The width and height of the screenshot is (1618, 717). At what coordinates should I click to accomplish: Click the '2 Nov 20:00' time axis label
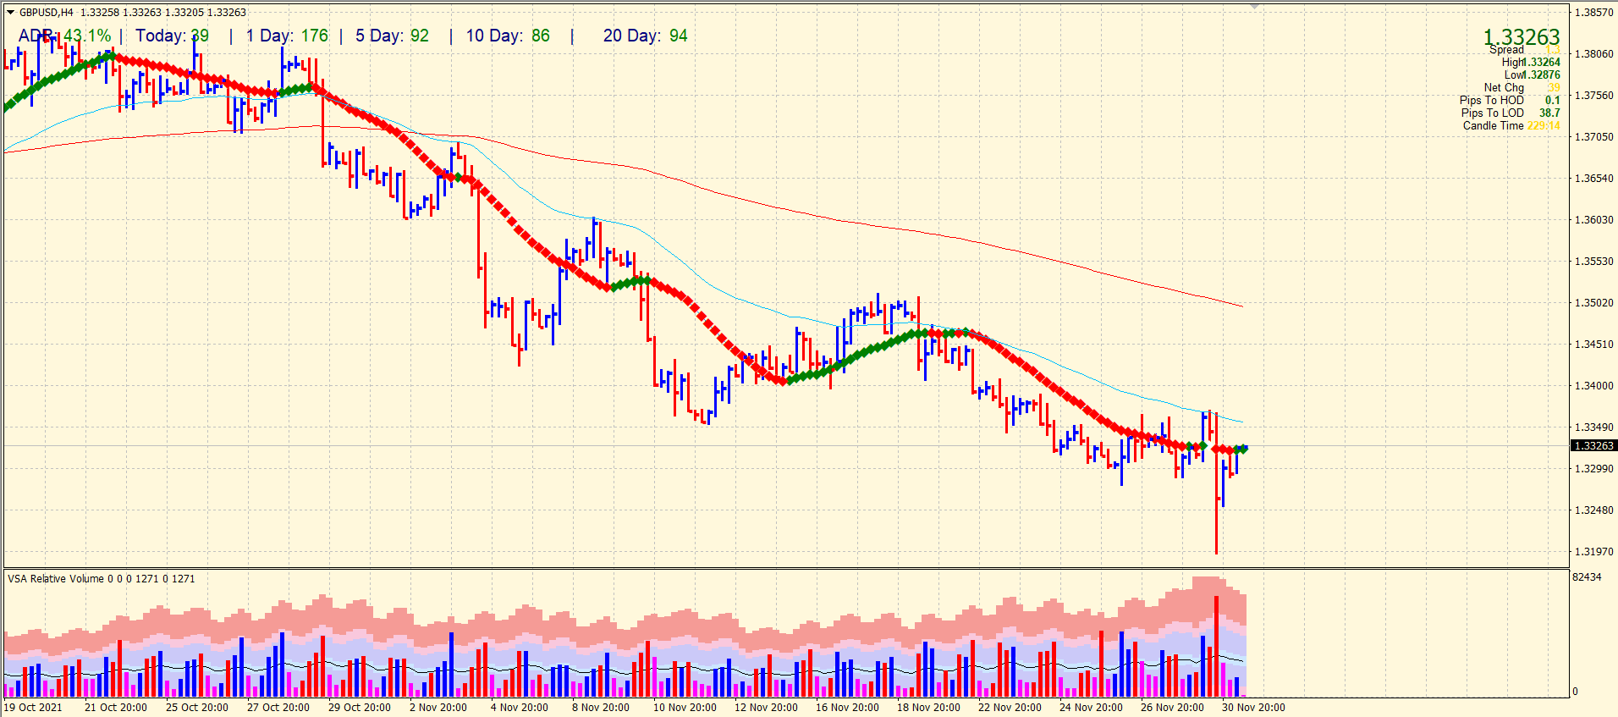point(438,708)
